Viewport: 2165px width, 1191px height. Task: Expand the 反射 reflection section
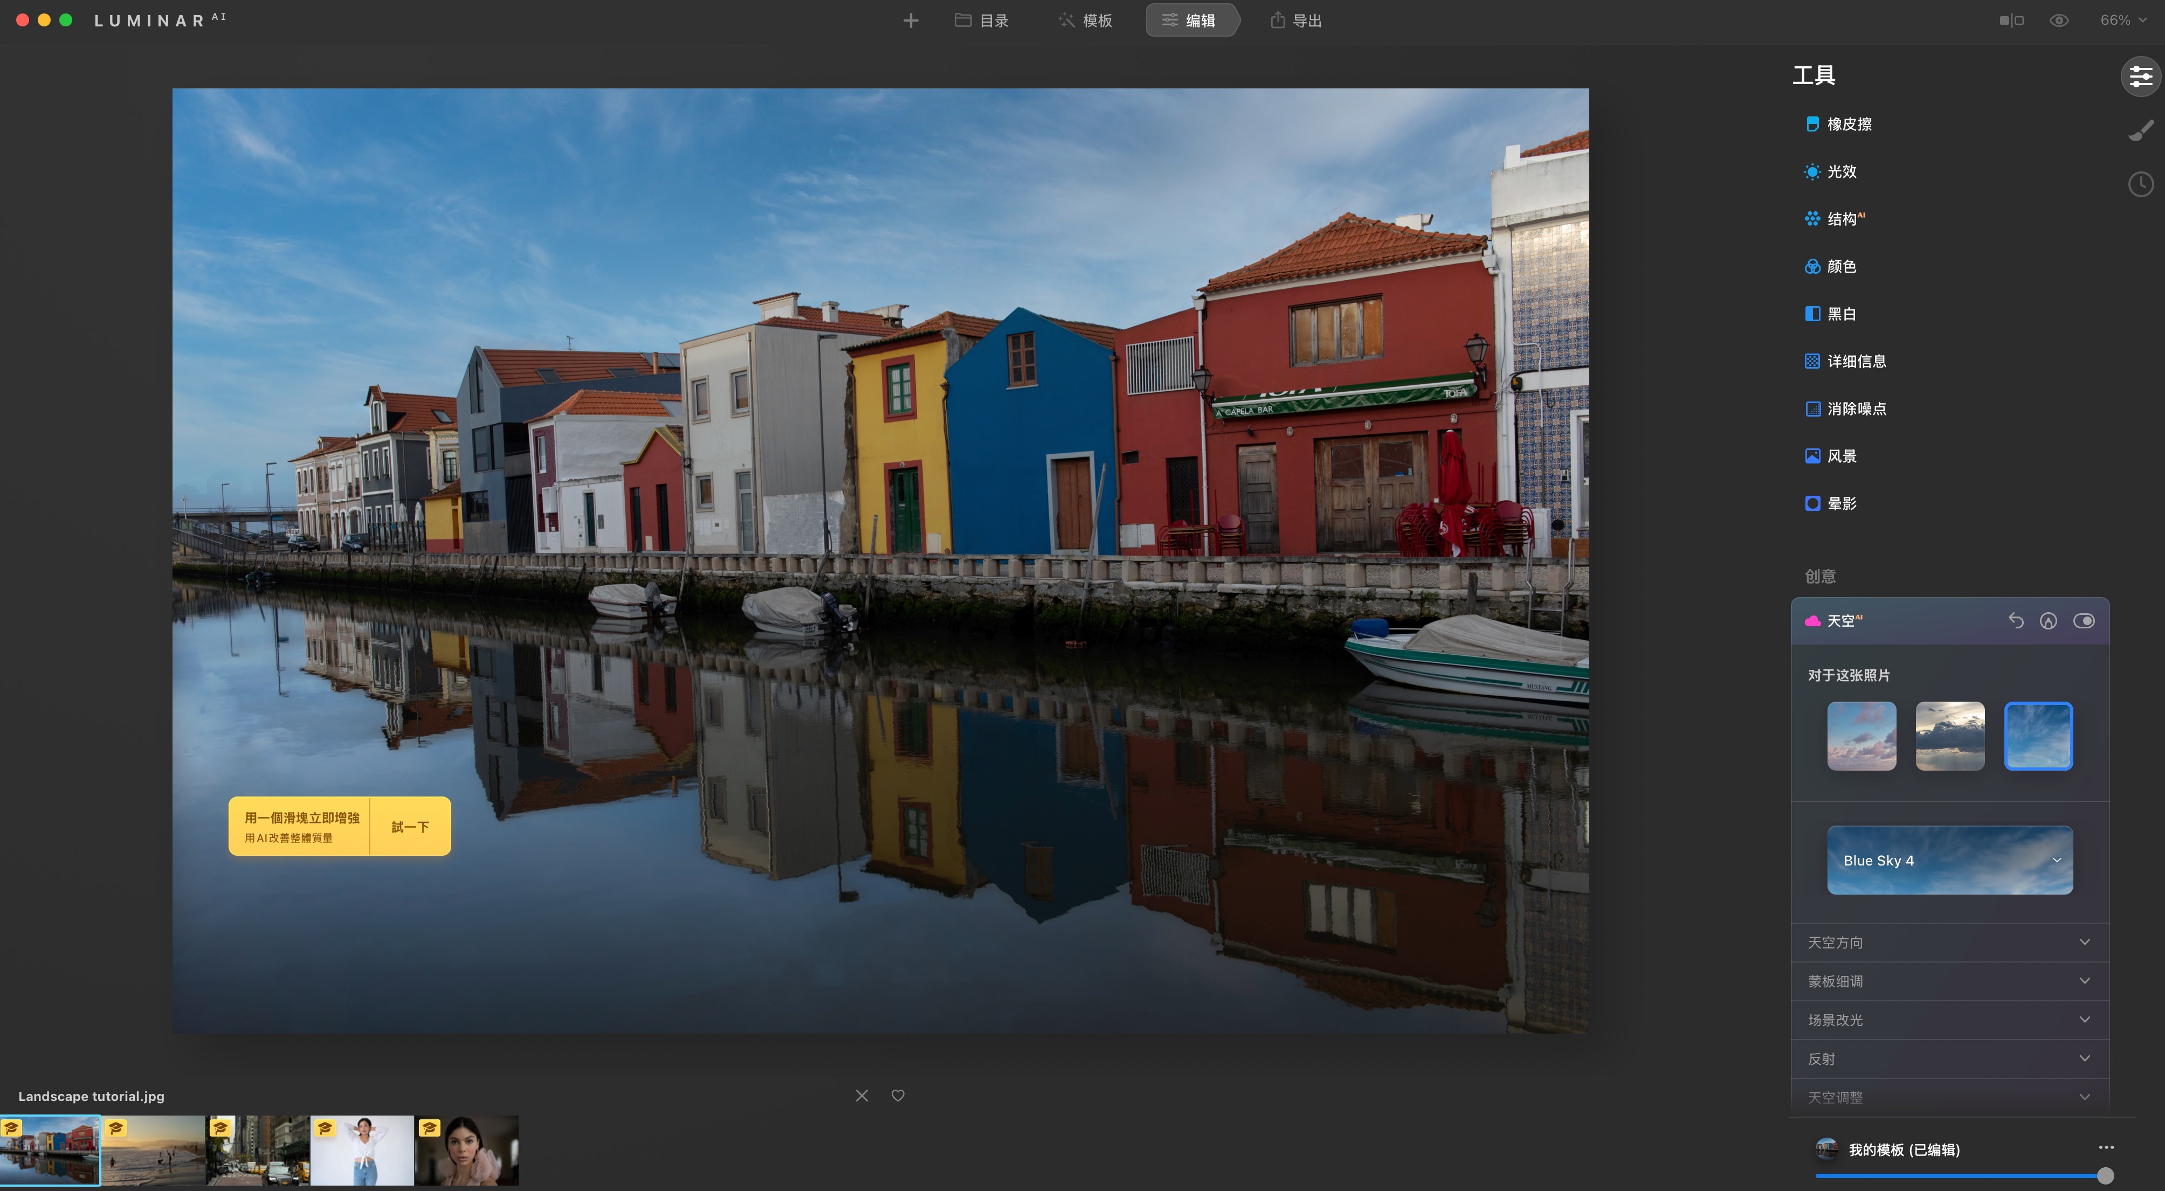pos(1950,1059)
